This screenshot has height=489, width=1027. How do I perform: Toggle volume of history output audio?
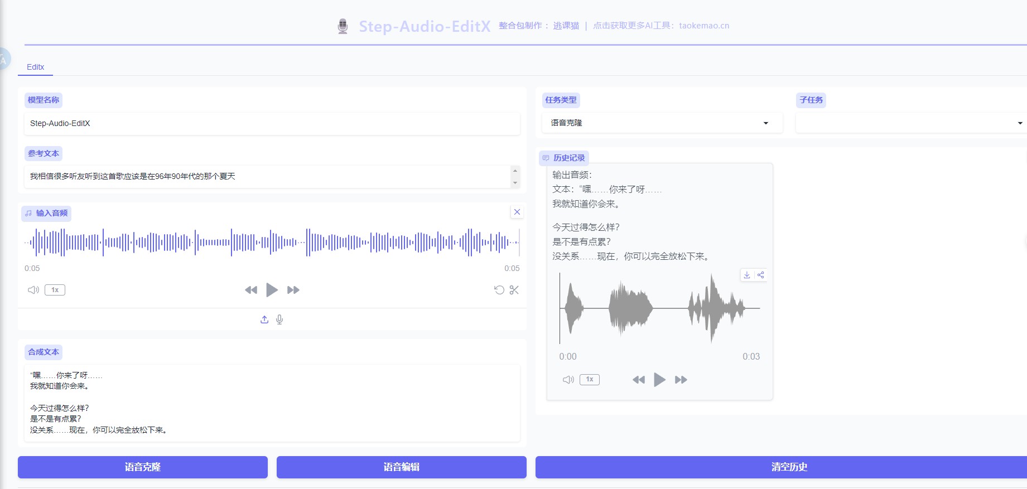(x=568, y=380)
